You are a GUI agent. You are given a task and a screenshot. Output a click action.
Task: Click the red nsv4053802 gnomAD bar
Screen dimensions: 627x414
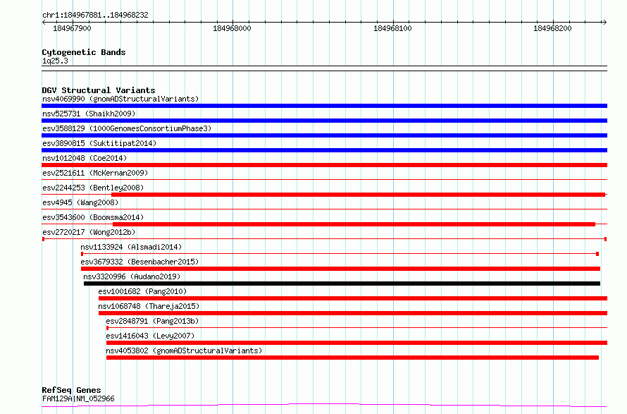352,358
